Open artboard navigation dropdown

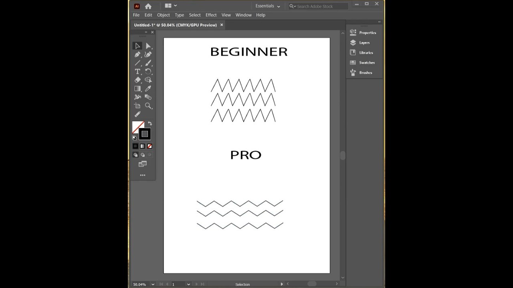coord(188,284)
